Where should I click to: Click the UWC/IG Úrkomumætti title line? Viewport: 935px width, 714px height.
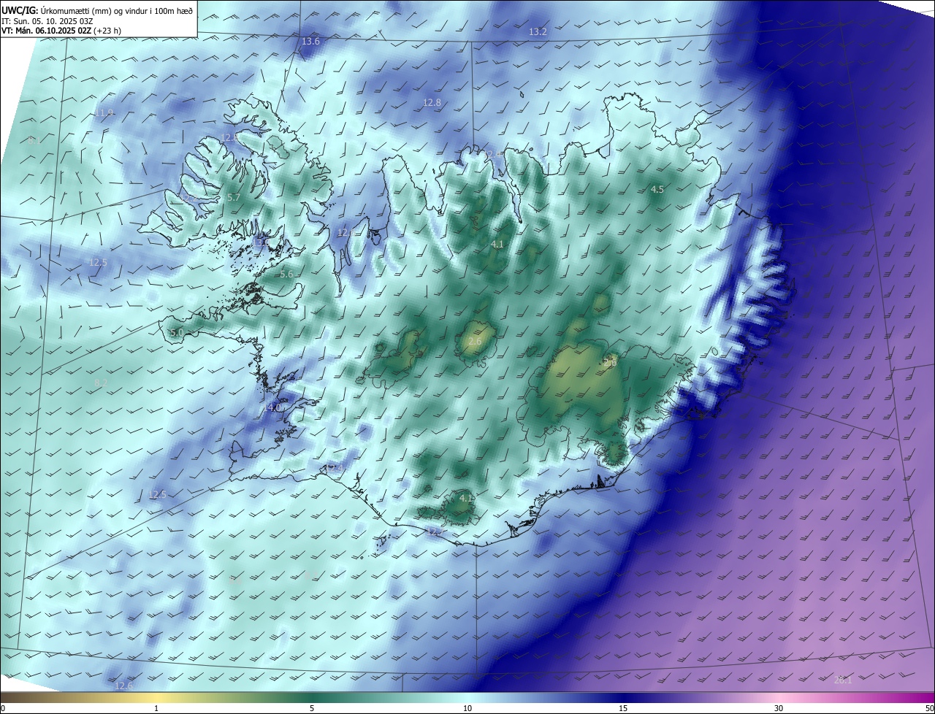(x=97, y=9)
